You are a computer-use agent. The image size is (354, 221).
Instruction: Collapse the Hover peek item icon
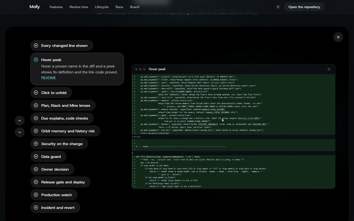36,60
